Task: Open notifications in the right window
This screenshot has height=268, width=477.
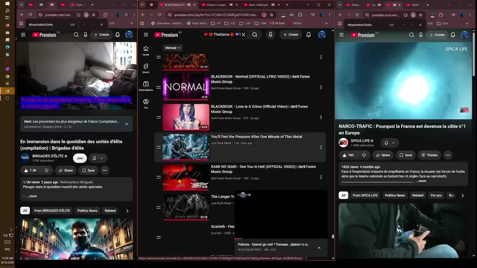Action: pyautogui.click(x=453, y=35)
